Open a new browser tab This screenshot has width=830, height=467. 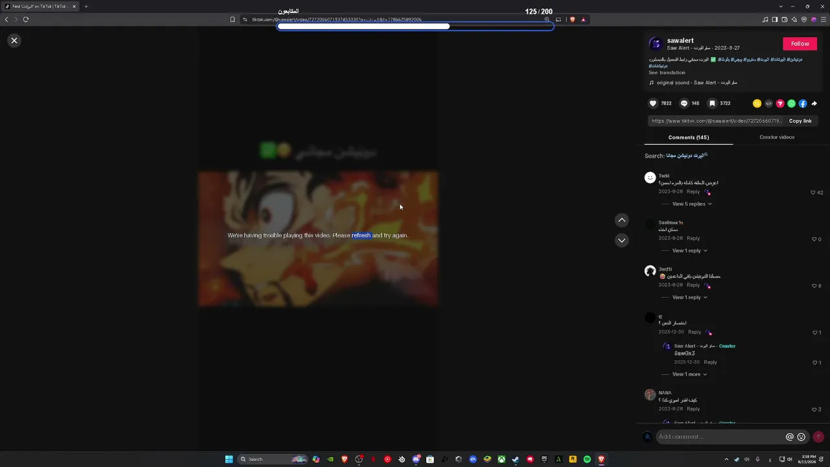[86, 6]
